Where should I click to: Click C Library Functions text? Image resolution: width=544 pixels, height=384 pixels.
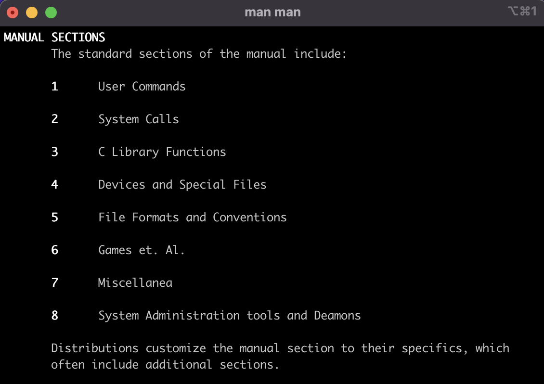(162, 152)
